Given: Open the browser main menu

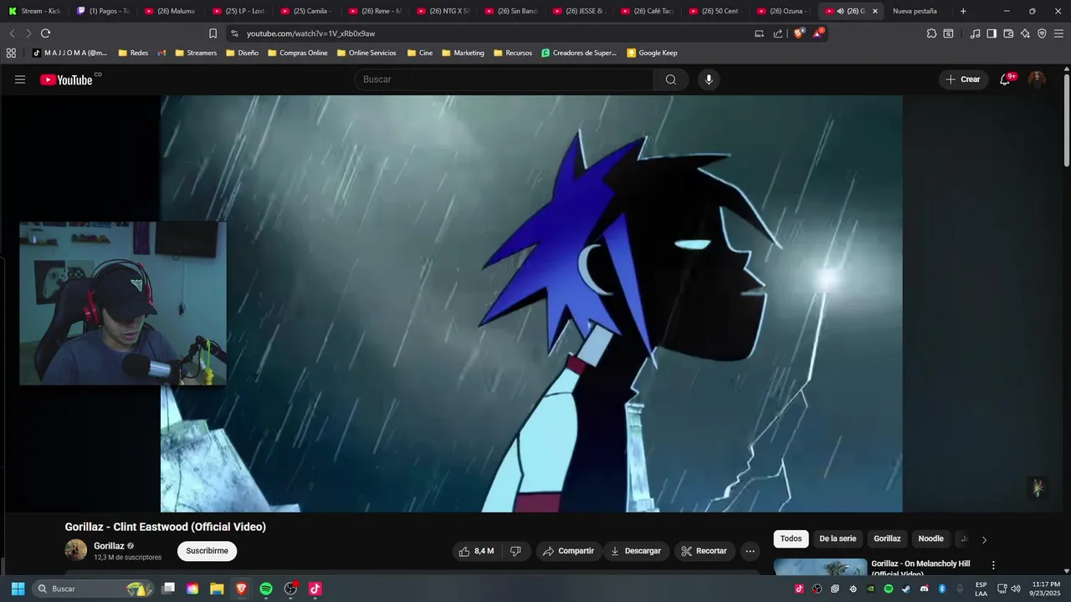Looking at the screenshot, I should [x=1058, y=33].
